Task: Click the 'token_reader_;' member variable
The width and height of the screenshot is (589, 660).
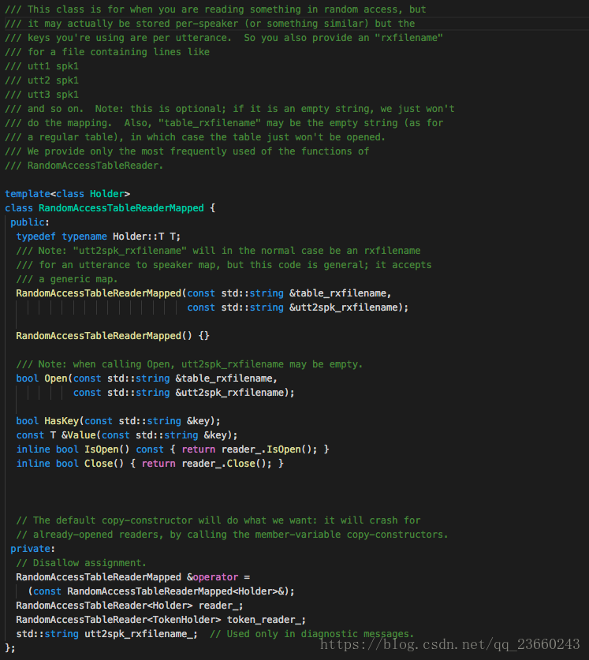Action: click(267, 620)
